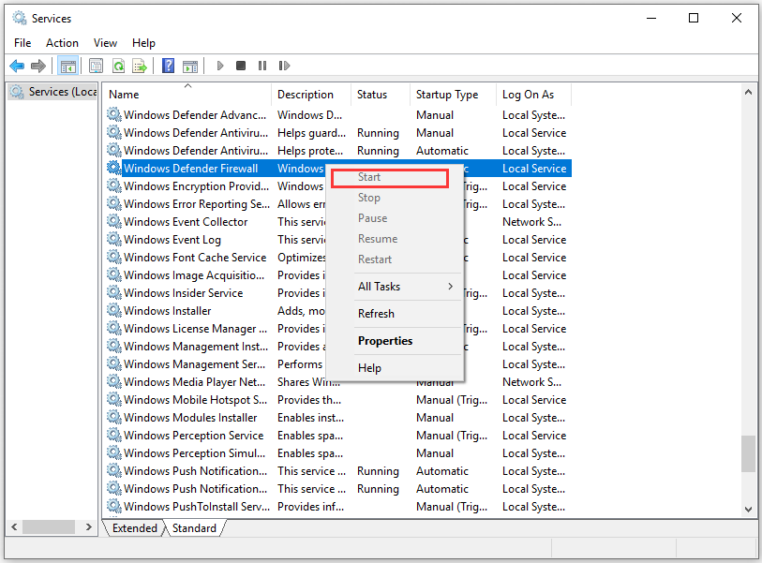Click the Services app icon in title bar
The image size is (762, 563).
pos(20,19)
